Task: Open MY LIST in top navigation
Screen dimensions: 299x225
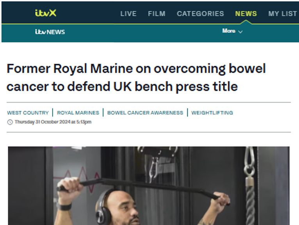Action: click(282, 14)
